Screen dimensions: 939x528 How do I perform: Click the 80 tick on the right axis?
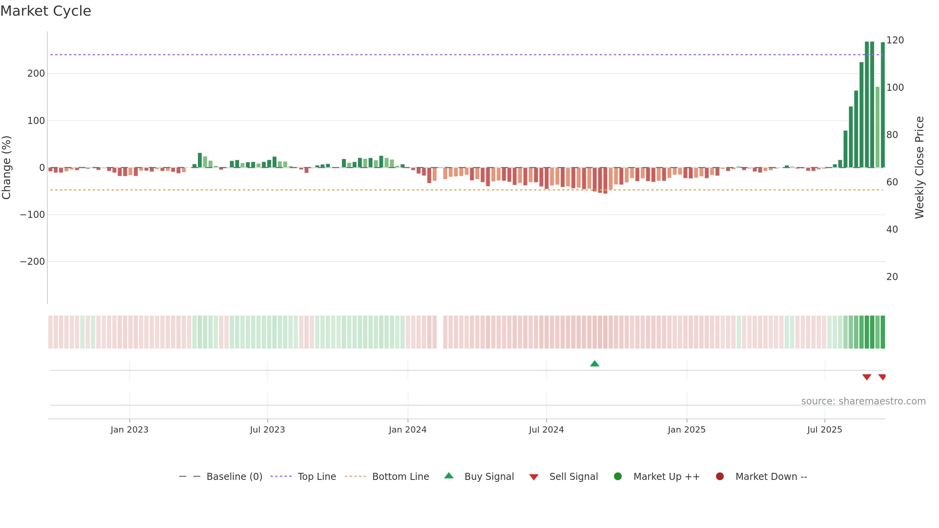(892, 135)
